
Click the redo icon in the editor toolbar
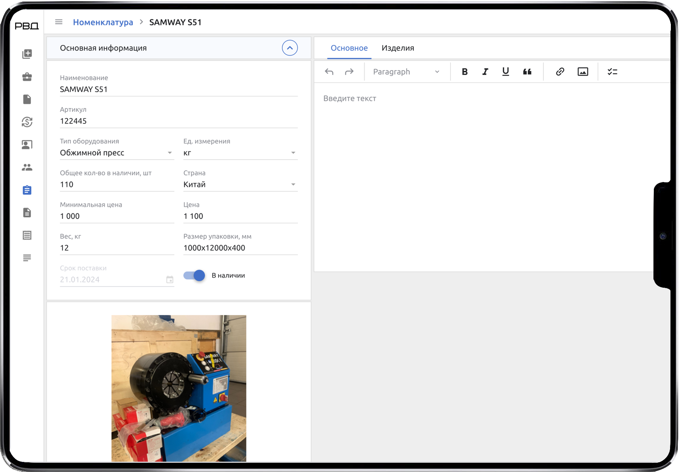point(349,72)
